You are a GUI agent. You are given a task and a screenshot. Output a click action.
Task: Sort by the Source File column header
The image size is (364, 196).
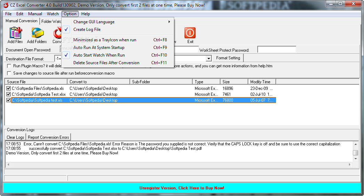click(x=36, y=82)
